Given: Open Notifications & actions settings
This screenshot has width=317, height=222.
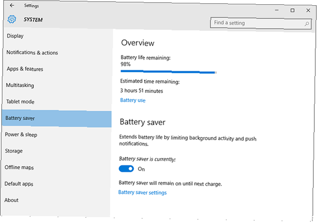Looking at the screenshot, I should pos(32,52).
